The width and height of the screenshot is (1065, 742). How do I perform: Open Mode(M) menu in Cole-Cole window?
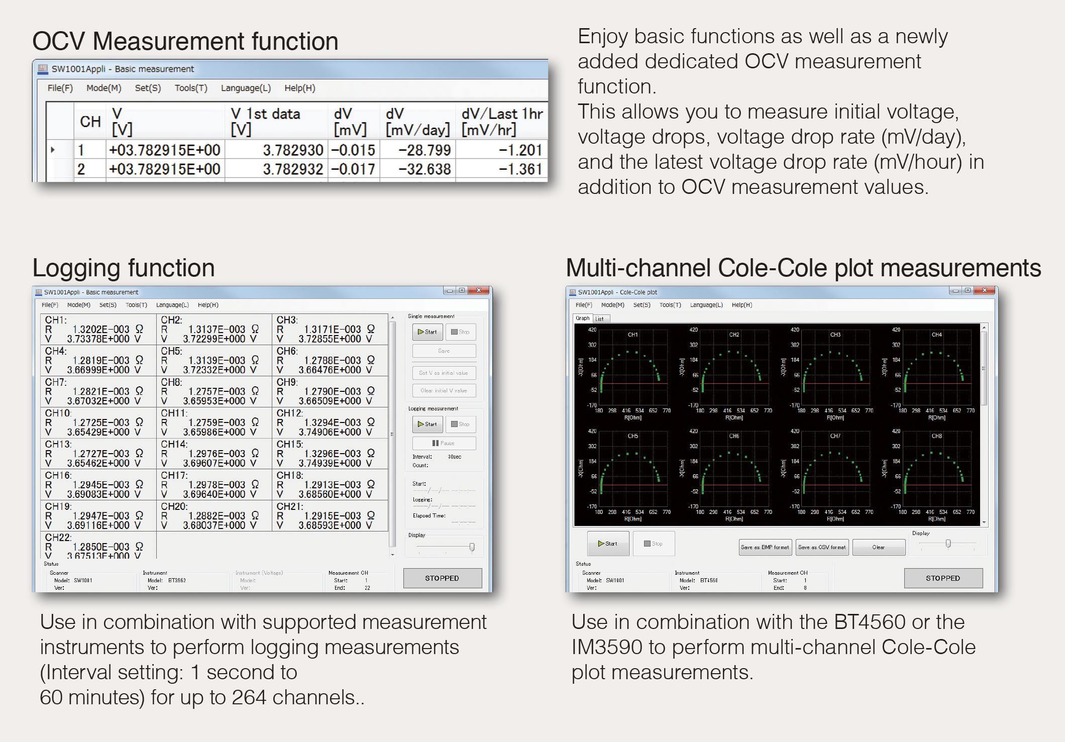click(612, 305)
